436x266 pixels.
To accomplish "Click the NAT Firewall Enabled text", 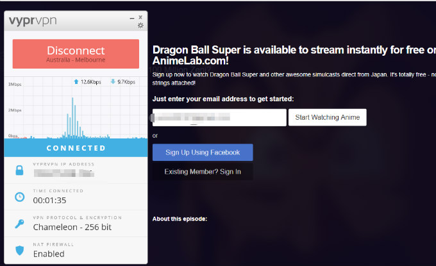I will (49, 254).
